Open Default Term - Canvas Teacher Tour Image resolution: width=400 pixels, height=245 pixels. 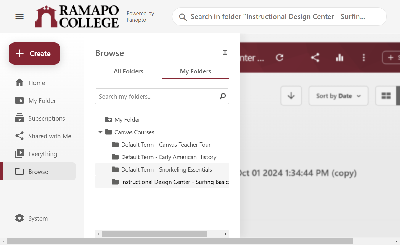(x=162, y=145)
